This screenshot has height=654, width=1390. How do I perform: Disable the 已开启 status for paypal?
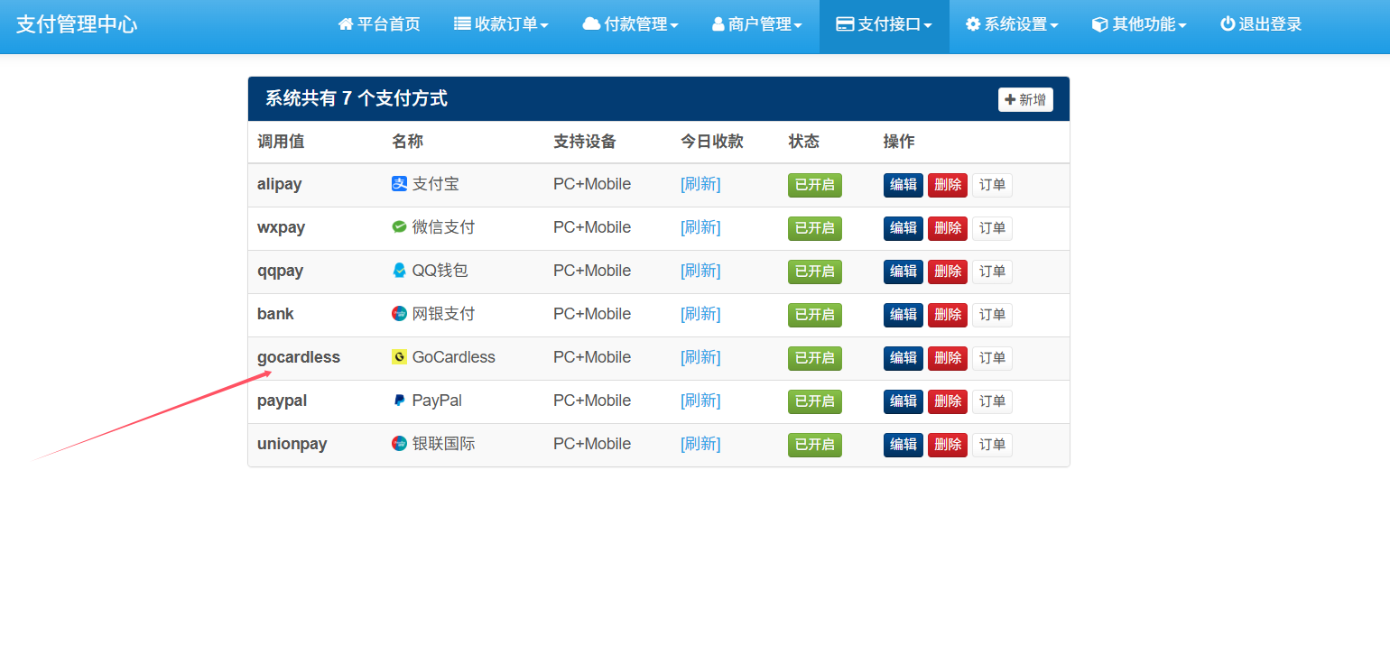[x=814, y=401]
